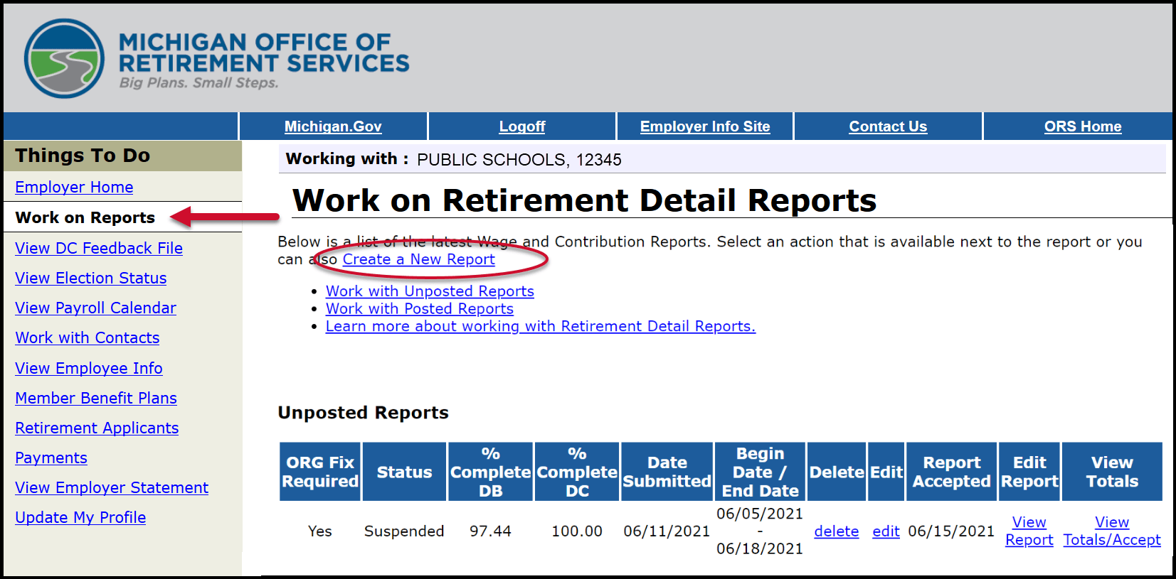The height and width of the screenshot is (579, 1176).
Task: Open View Payroll Calendar
Action: 96,308
